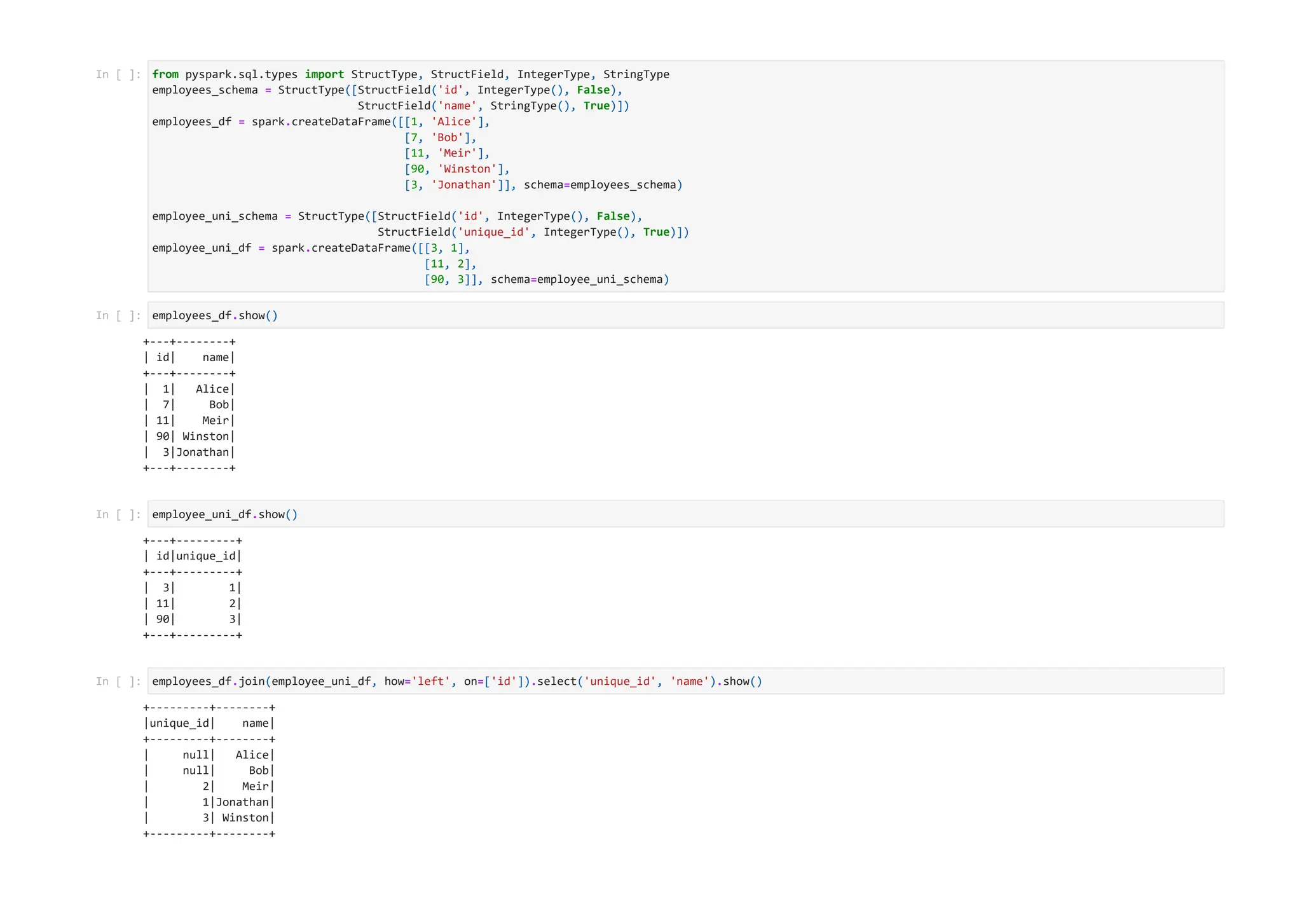Click the 'In [ ]:' prompt beside employee_uni_df.show()

pyautogui.click(x=118, y=514)
